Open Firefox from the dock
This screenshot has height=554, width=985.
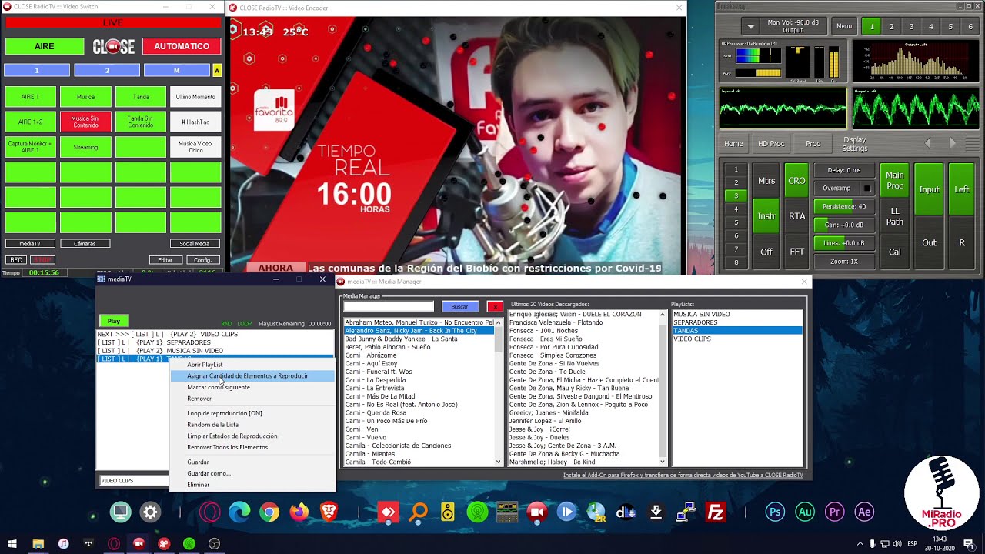(x=299, y=512)
